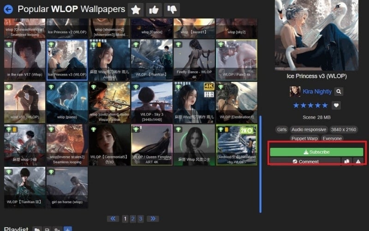Search for Kira Nightly's wallpapers via magnifier
The height and width of the screenshot is (231, 369).
[339, 91]
